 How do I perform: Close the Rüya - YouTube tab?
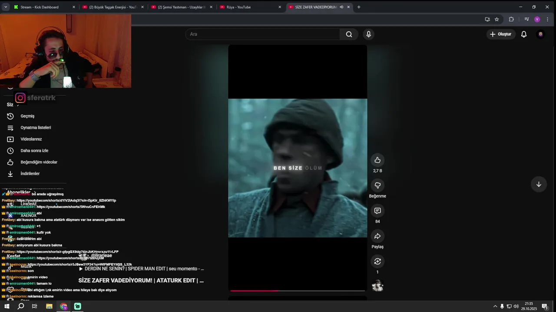(x=280, y=7)
